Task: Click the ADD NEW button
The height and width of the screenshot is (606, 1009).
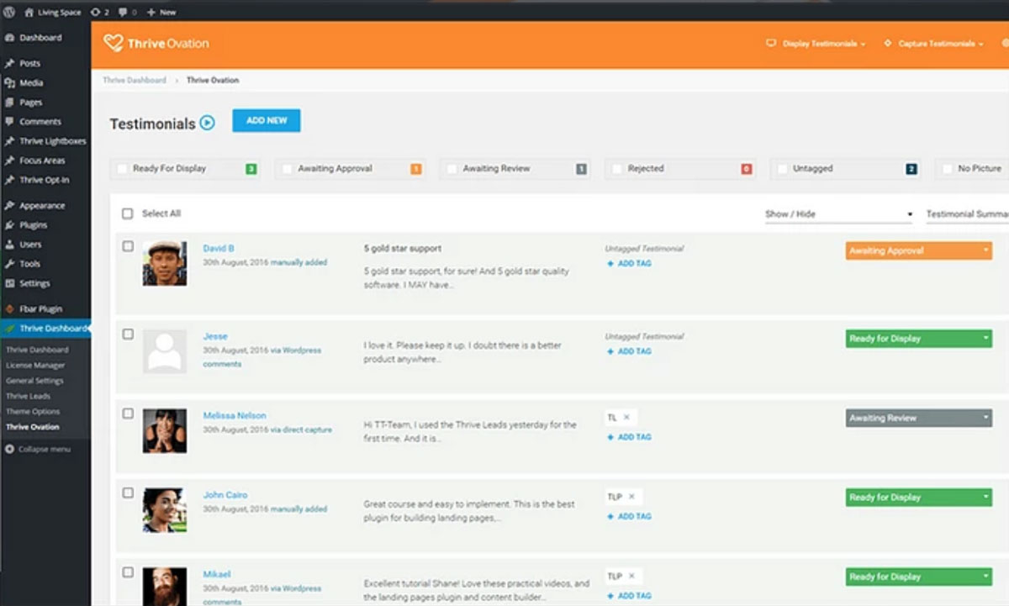Action: [x=266, y=120]
